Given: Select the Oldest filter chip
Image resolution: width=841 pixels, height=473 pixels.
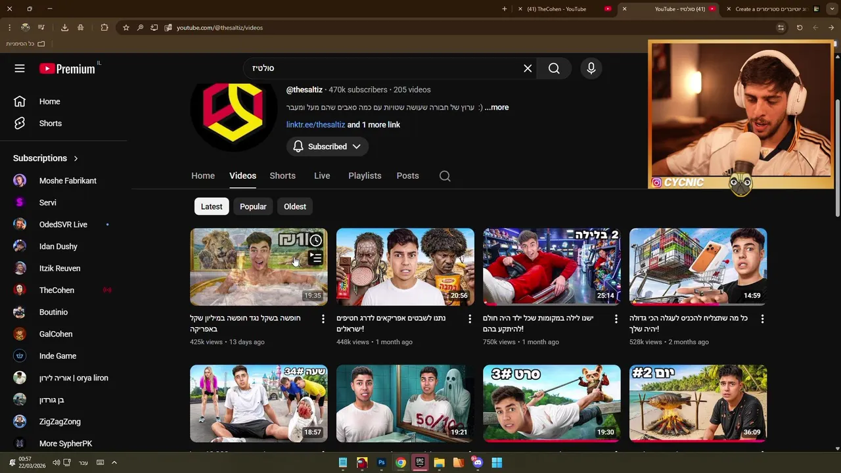Looking at the screenshot, I should (x=295, y=206).
